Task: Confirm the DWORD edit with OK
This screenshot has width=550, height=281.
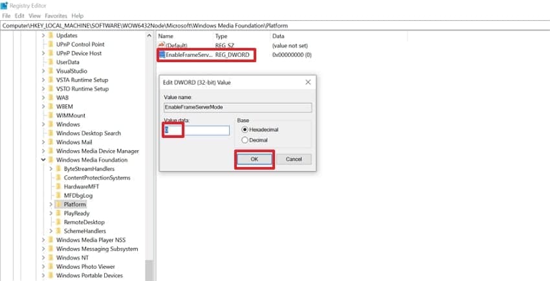Action: click(x=254, y=159)
